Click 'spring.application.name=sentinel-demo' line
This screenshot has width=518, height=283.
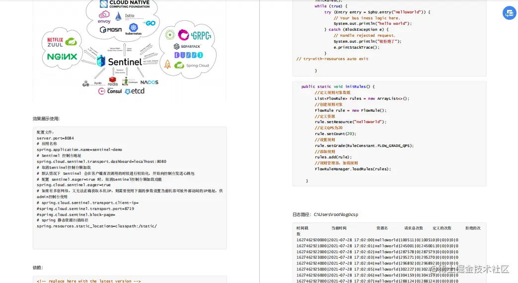click(79, 149)
